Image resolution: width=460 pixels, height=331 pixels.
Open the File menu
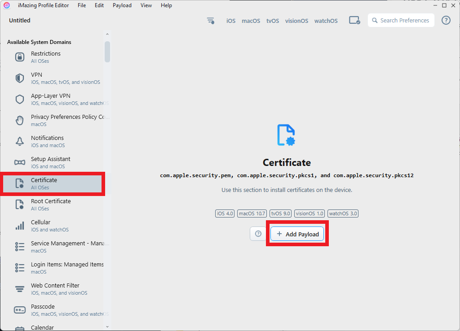tap(82, 5)
